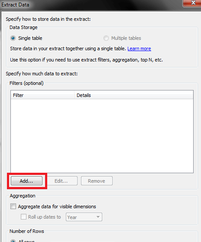Click the Multiple tables label text
This screenshot has width=201, height=242.
point(126,38)
